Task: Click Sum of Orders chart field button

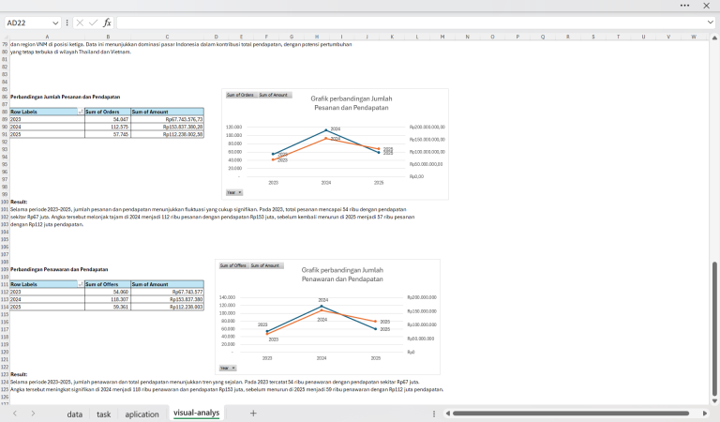Action: click(242, 95)
